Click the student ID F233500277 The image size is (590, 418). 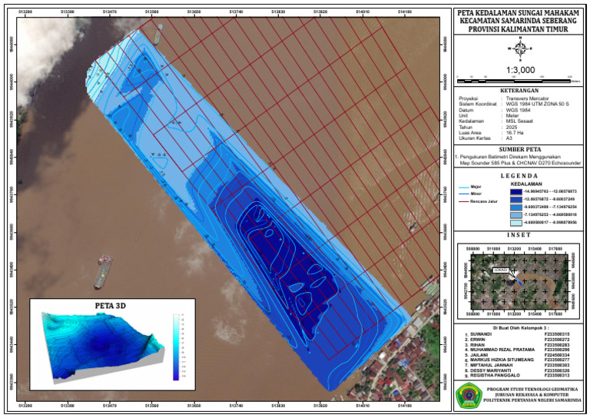pos(557,360)
